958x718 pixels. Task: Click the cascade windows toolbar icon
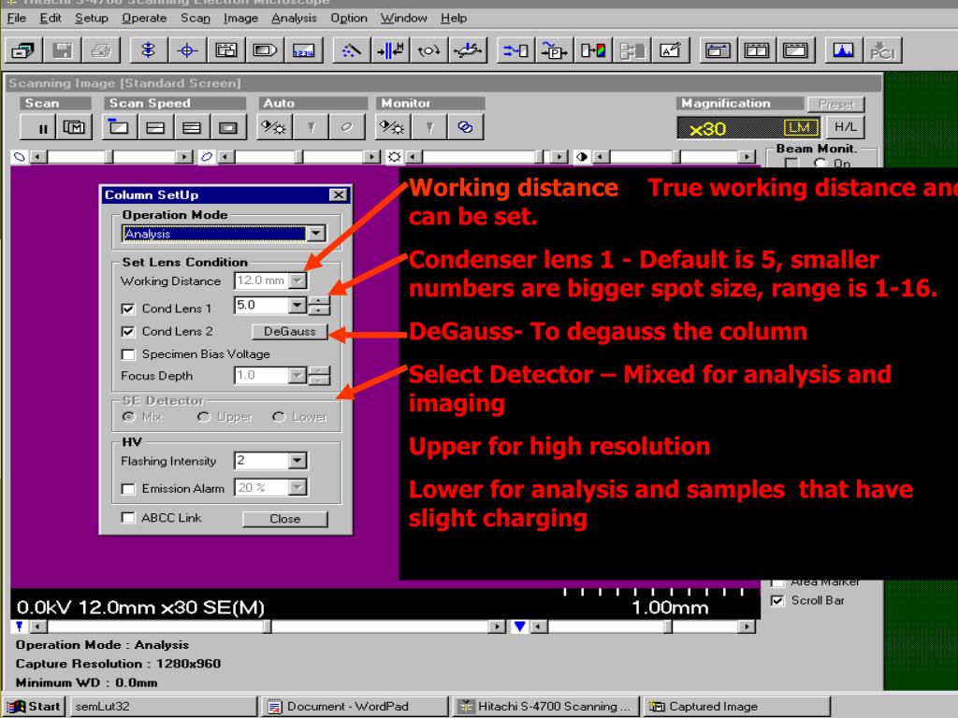(x=23, y=50)
